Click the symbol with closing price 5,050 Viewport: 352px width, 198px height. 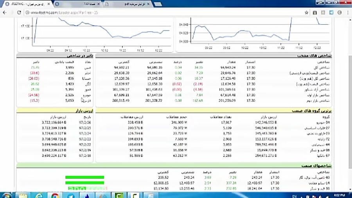[x=87, y=101]
